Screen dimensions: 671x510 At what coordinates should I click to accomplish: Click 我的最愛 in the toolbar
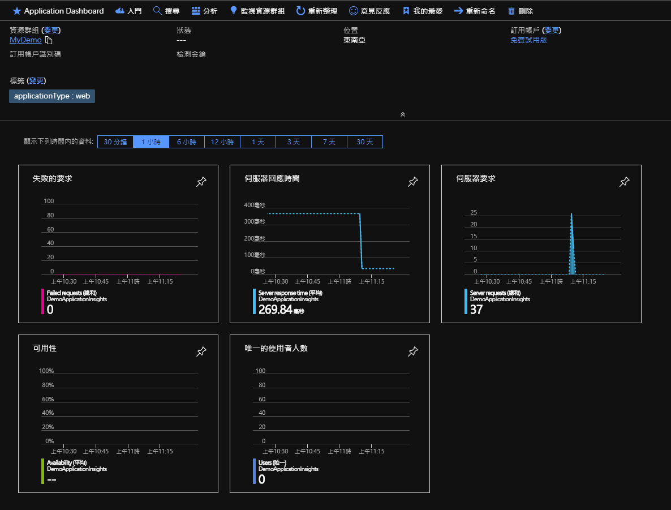[x=423, y=11]
